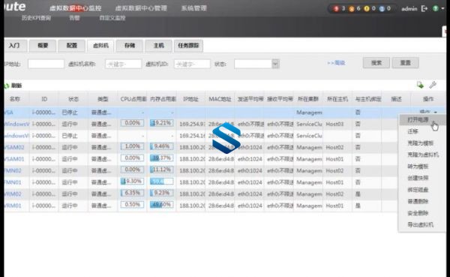
Task: Click the 搜索 button
Action: [376, 62]
